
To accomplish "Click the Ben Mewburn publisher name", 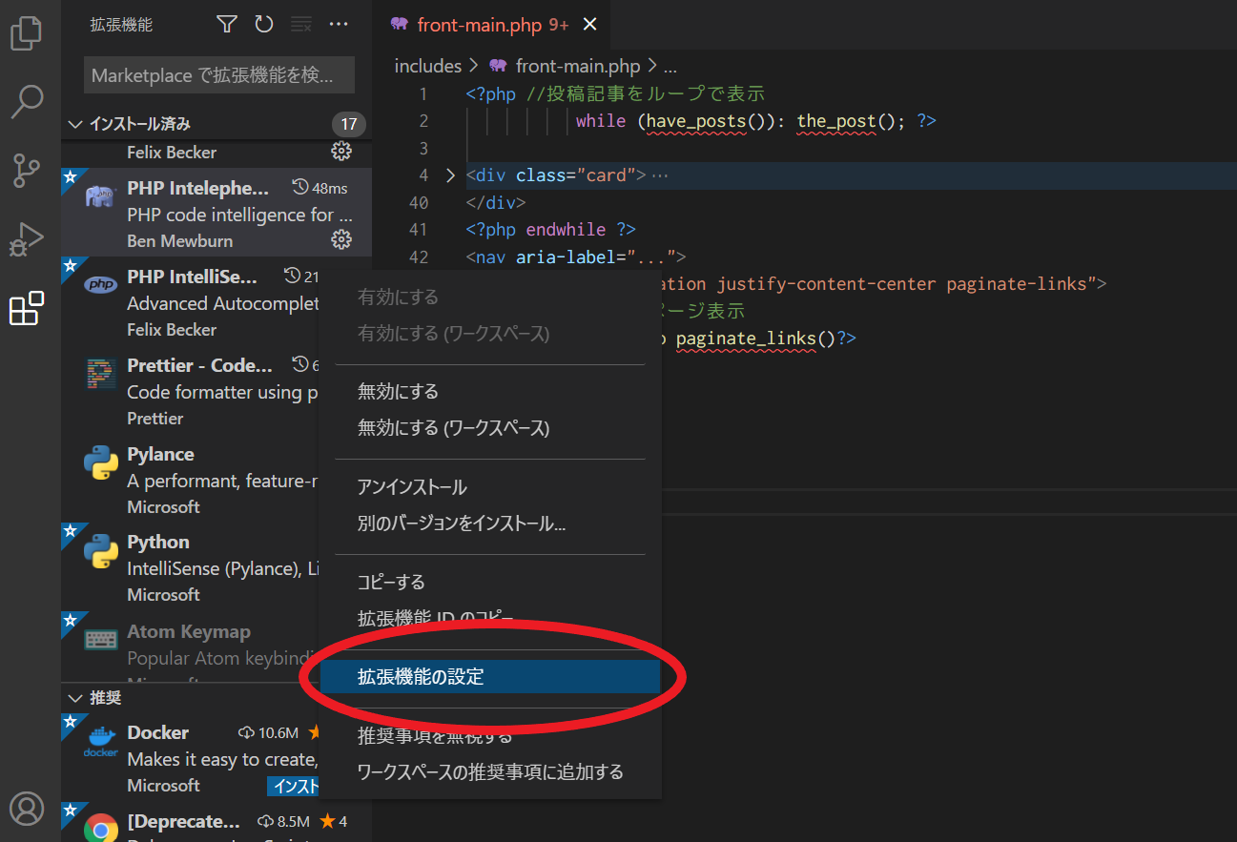I will pos(180,241).
